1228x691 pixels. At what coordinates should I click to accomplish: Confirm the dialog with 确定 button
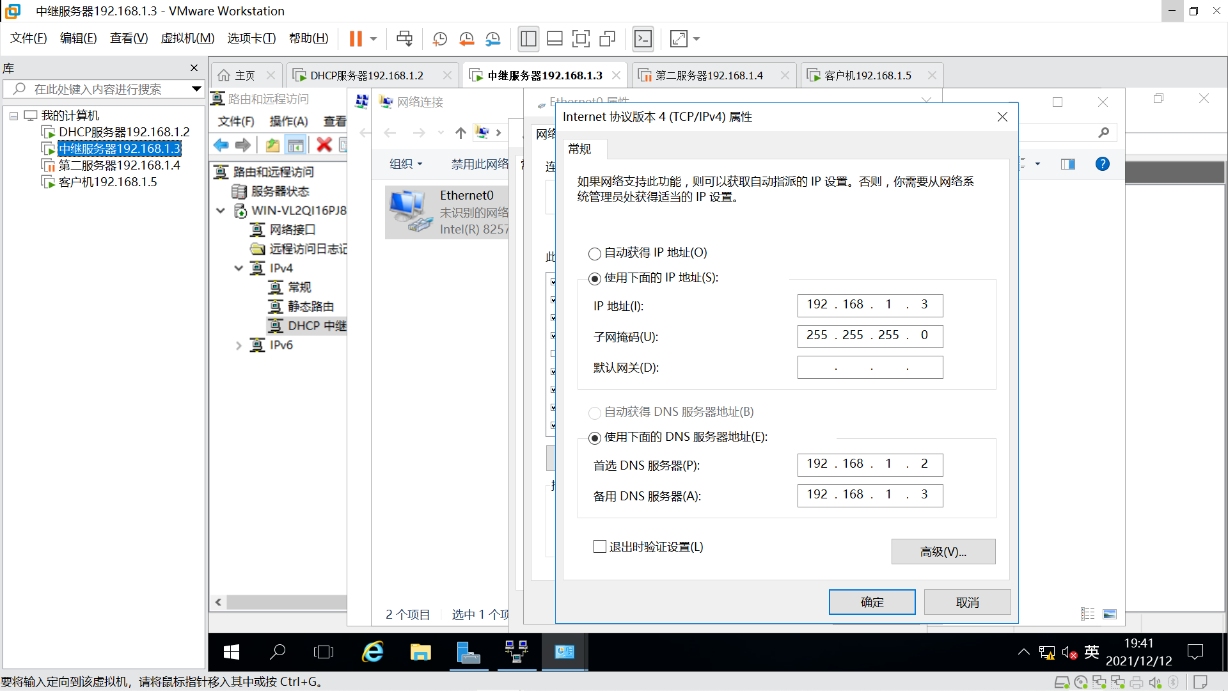872,602
